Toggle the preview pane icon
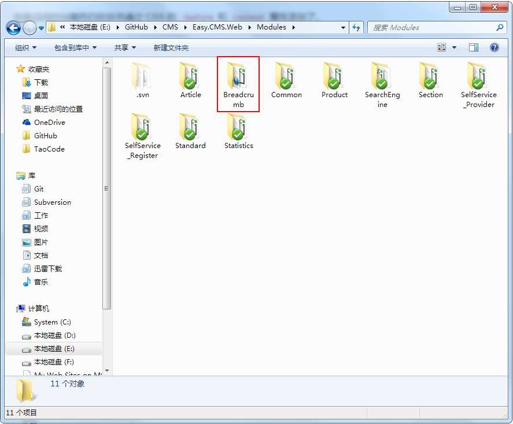 (x=474, y=47)
